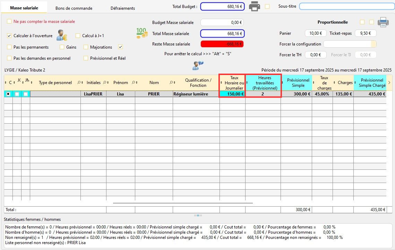Click the green coins stack icon
Viewport: 395px width, 250px height.
point(141,34)
